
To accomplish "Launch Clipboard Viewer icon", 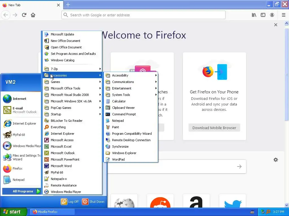I will click(108, 108).
